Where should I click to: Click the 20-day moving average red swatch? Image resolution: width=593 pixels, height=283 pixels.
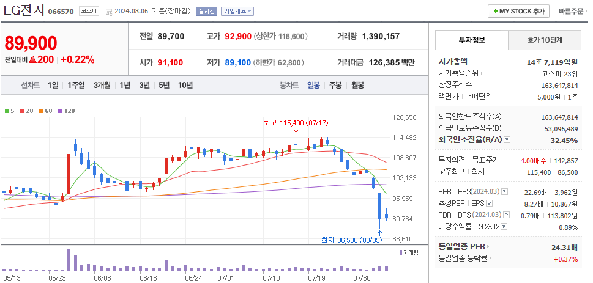pos(22,111)
